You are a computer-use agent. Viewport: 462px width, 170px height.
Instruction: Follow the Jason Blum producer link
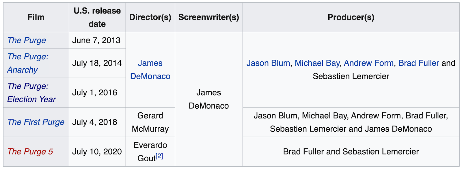[268, 63]
